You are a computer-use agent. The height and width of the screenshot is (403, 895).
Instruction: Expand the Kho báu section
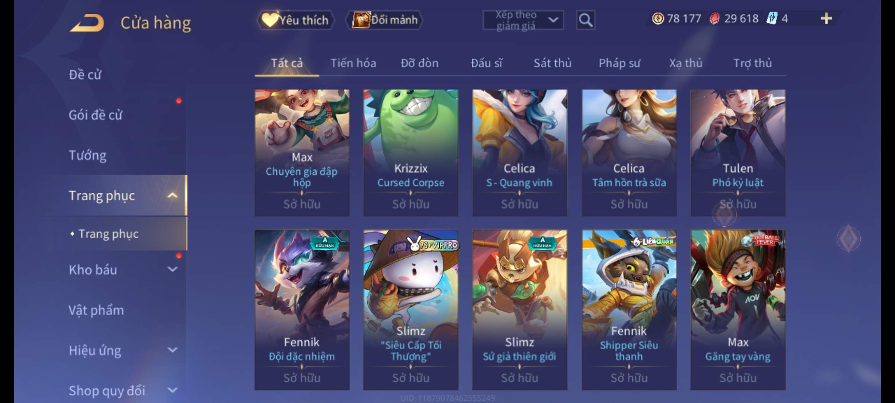coord(172,269)
